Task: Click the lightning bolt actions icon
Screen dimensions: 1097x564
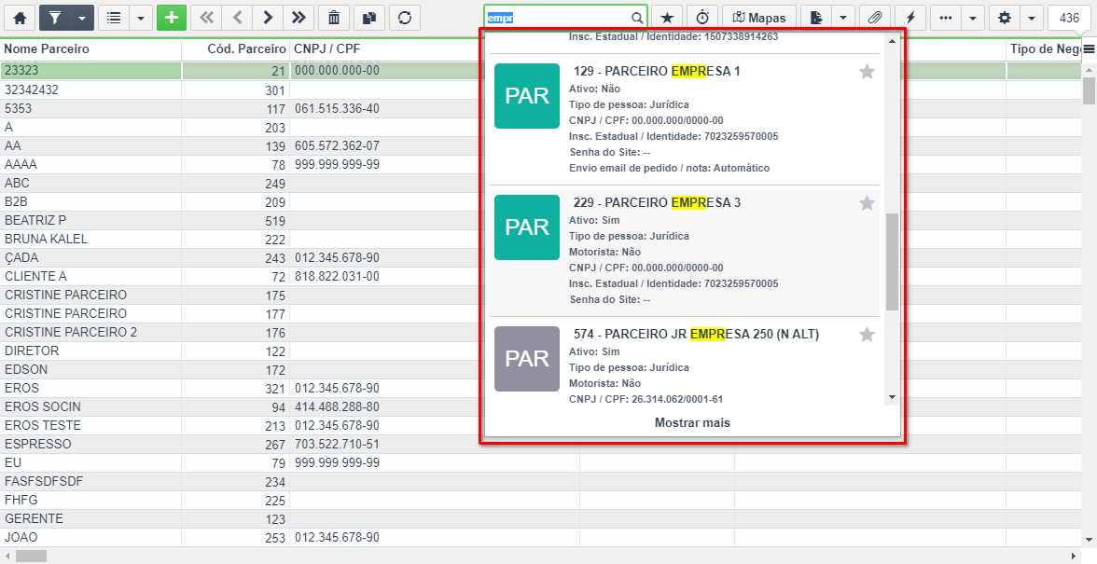Action: pos(910,18)
